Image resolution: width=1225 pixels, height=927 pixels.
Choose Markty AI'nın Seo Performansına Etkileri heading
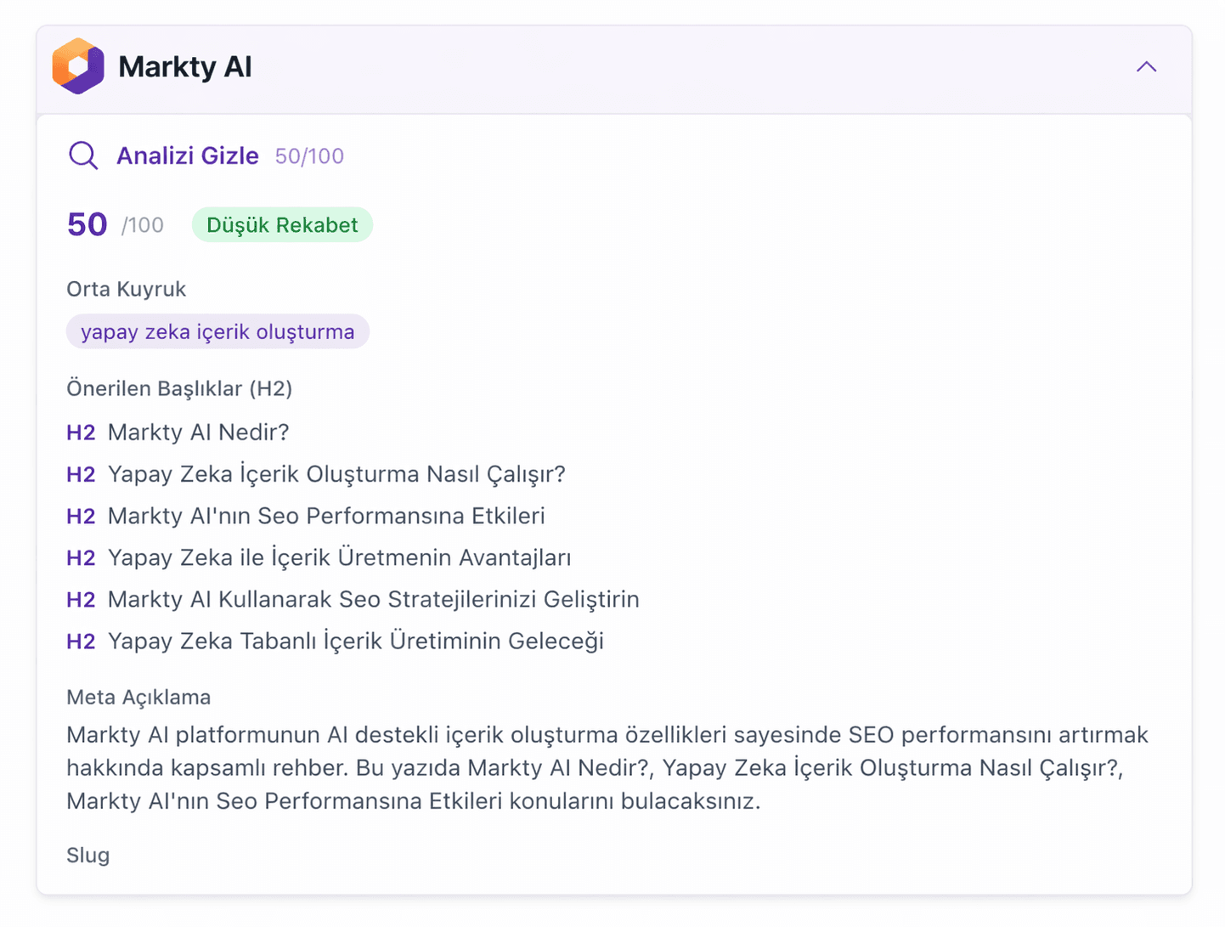pos(326,516)
